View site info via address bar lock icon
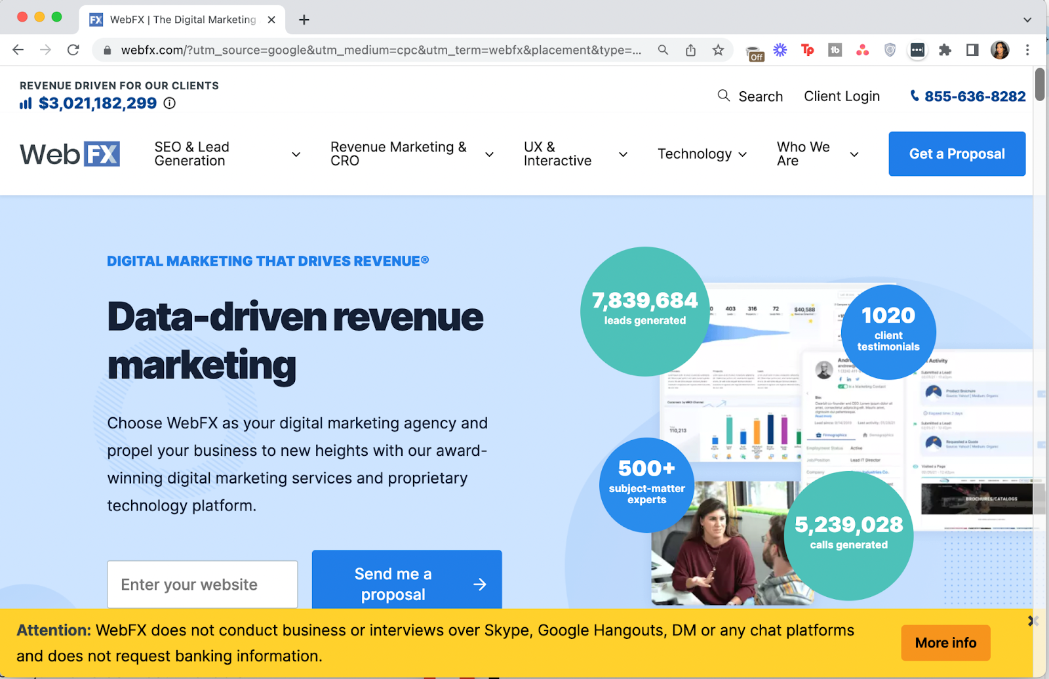Screen dimensions: 1049x679 pyautogui.click(x=107, y=51)
